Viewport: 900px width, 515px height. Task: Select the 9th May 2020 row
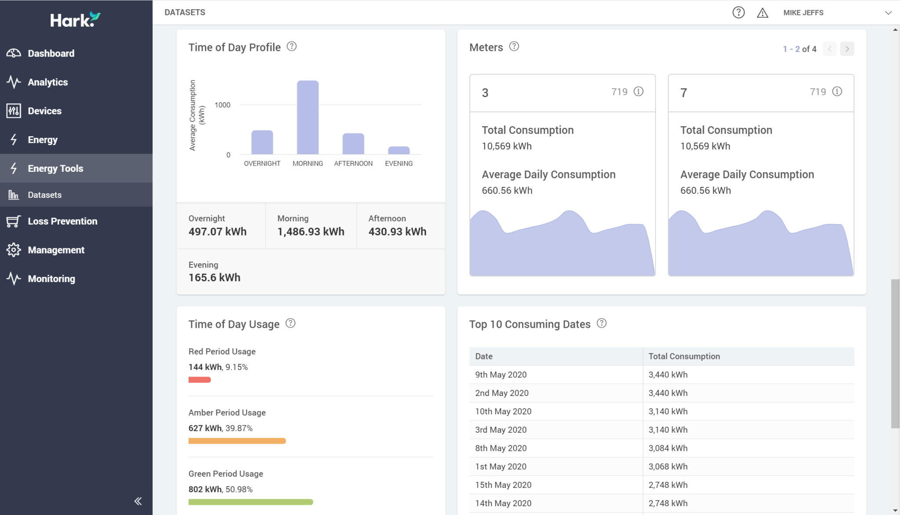[x=662, y=375]
